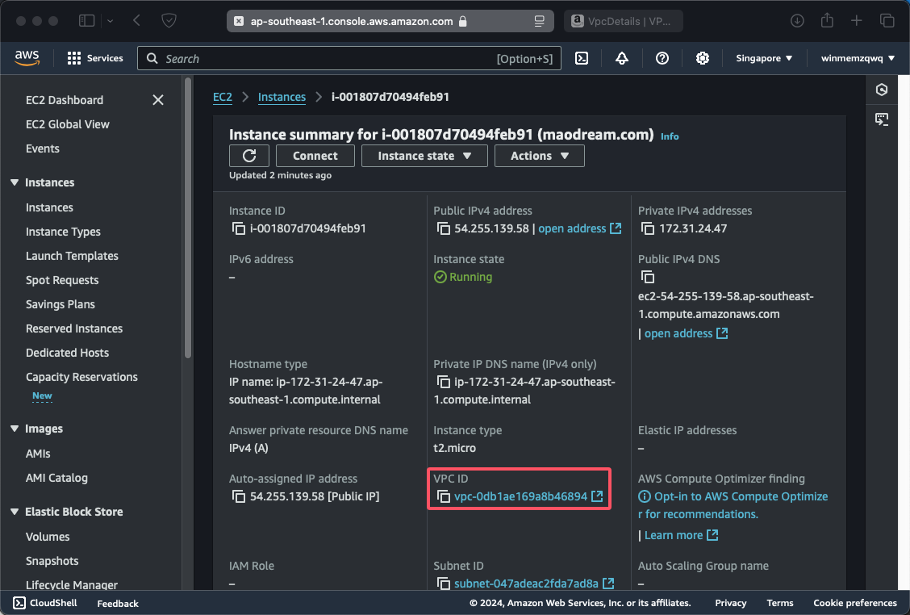This screenshot has width=910, height=615.
Task: Click the Safari address bar
Action: pyautogui.click(x=390, y=22)
